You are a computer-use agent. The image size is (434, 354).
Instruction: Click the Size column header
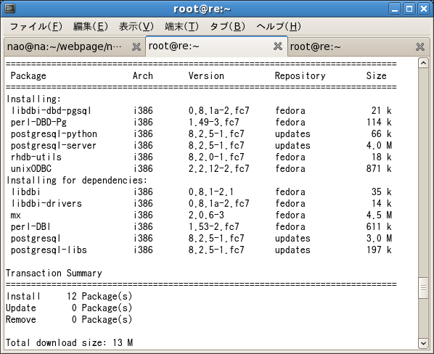(x=377, y=75)
